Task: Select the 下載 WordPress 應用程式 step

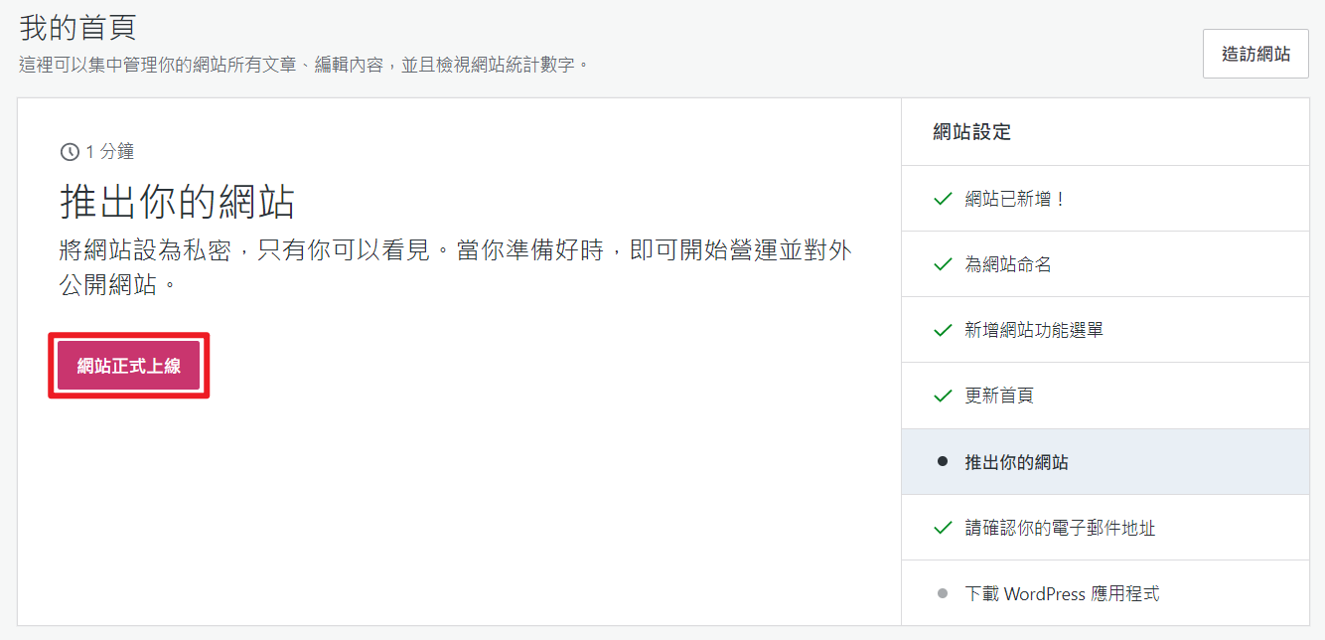Action: [1062, 593]
